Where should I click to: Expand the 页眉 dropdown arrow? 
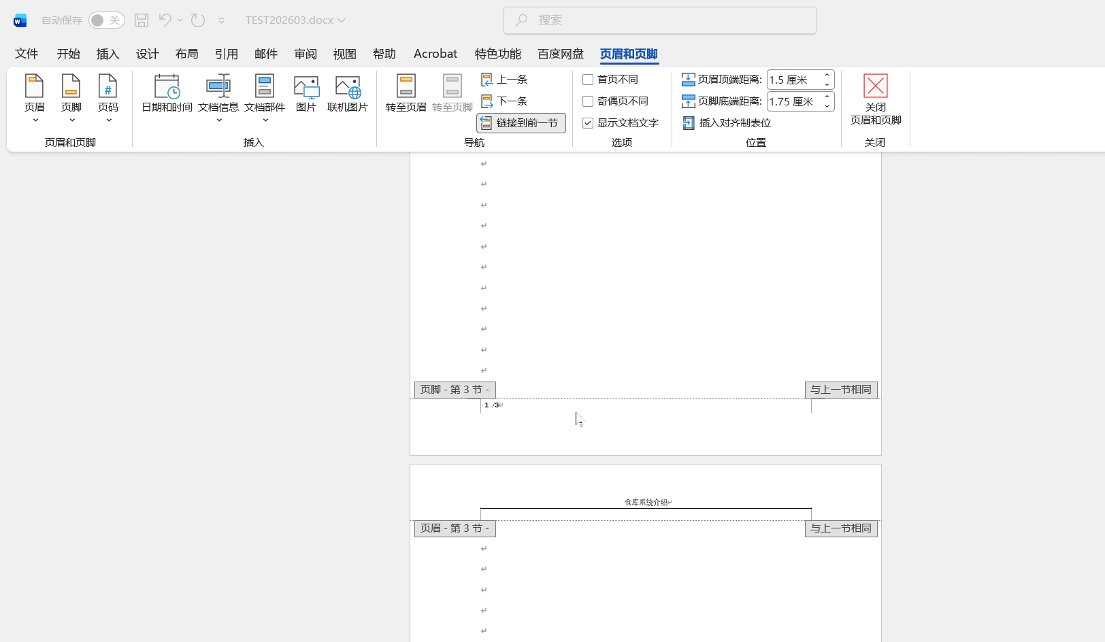click(35, 120)
